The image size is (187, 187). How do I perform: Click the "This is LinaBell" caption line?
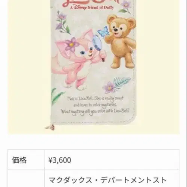click(x=95, y=99)
